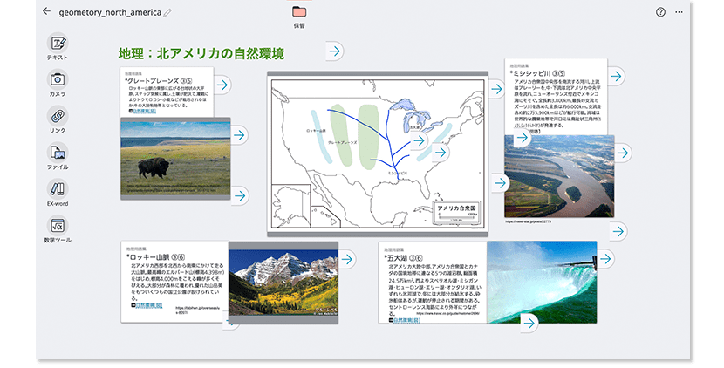The image size is (724, 368).
Task: Open the three-dot more options menu
Action: 679,12
